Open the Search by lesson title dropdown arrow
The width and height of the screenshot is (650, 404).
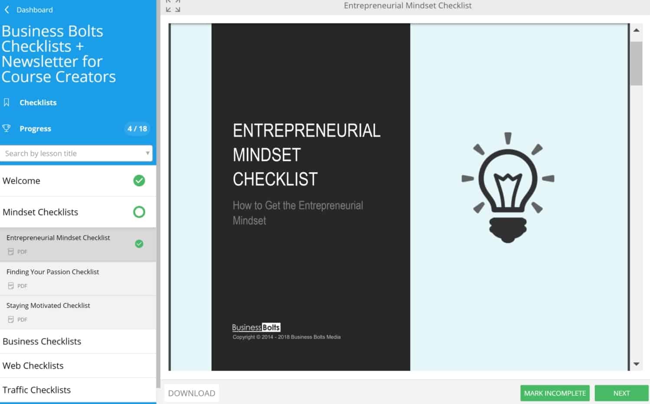tap(147, 153)
